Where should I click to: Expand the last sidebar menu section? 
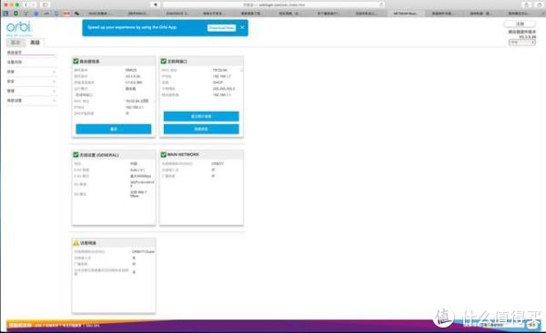point(31,101)
